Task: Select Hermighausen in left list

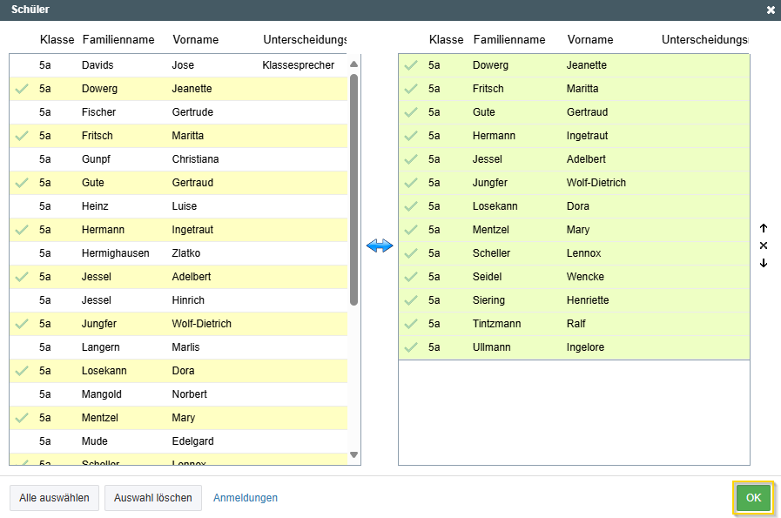Action: 178,253
